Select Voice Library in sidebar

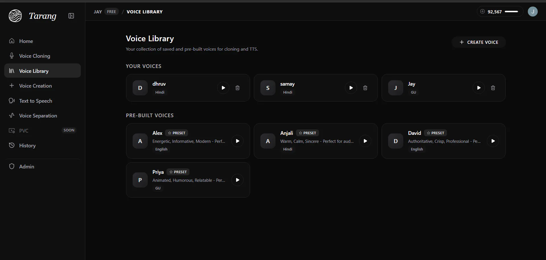[x=42, y=71]
